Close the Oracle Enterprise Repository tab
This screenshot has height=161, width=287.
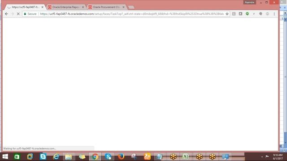point(83,7)
